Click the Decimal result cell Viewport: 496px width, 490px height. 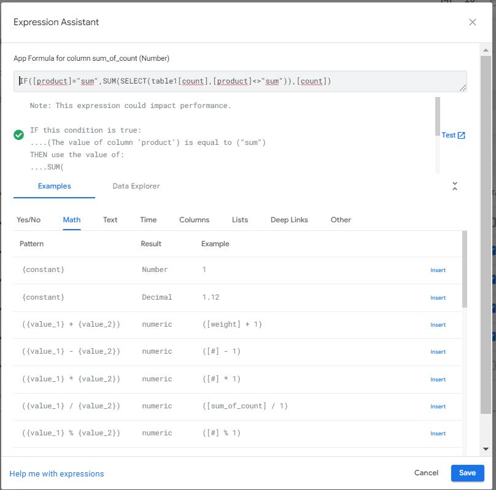157,297
